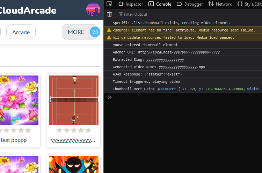262x173 pixels.
Task: Open bottom-left flower game thumbnail
Action: 19,165
